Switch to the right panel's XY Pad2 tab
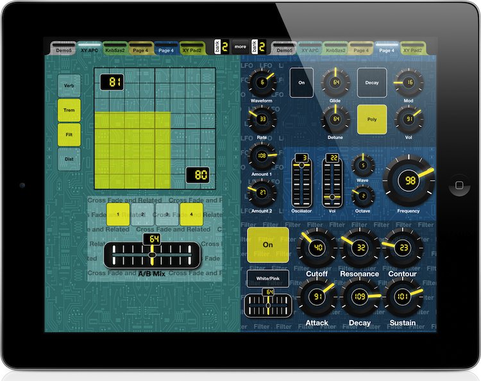 pos(412,49)
